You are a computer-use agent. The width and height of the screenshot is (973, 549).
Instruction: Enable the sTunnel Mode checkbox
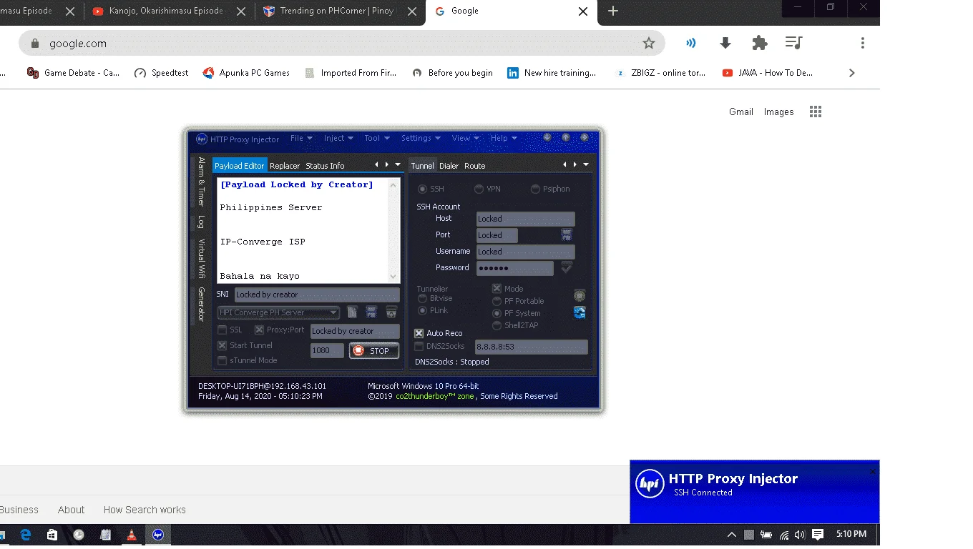[223, 360]
